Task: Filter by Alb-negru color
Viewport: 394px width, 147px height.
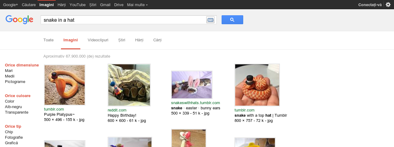Action: 13,107
